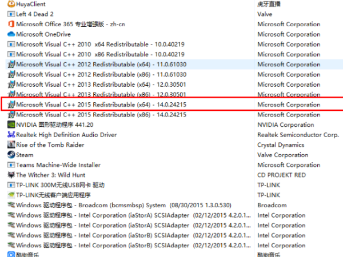Click the Microsoft OneDrive cloud icon

click(x=11, y=34)
